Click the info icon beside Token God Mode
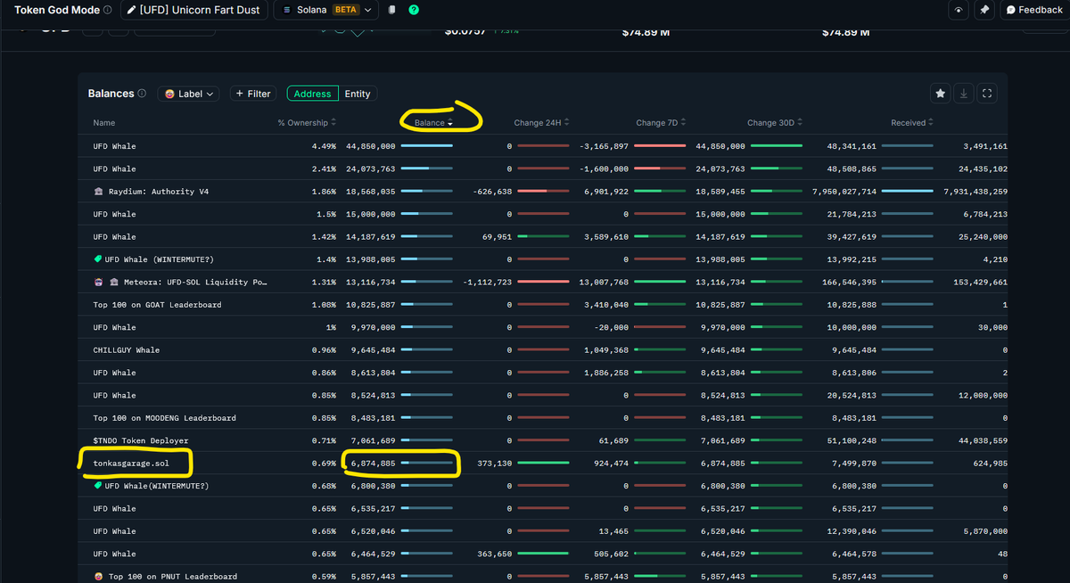This screenshot has width=1070, height=583. [108, 10]
